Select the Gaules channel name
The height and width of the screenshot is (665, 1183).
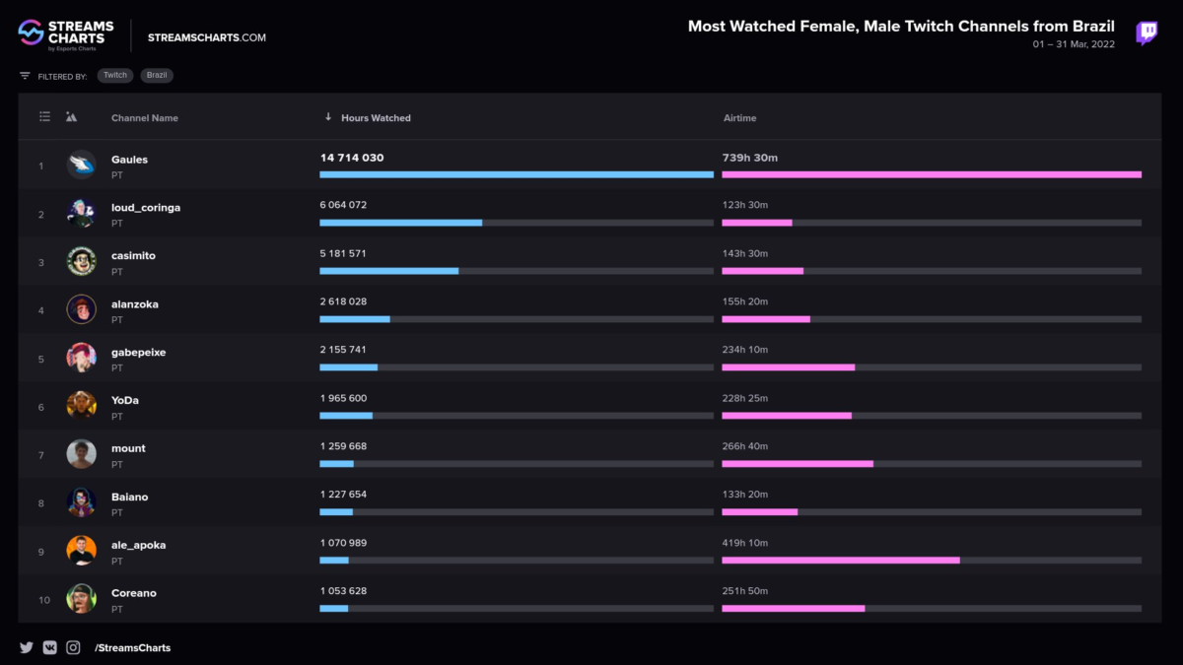click(x=129, y=160)
